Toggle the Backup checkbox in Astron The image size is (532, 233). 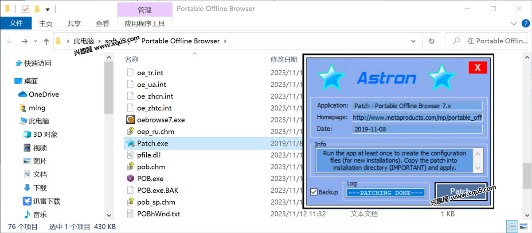[314, 192]
